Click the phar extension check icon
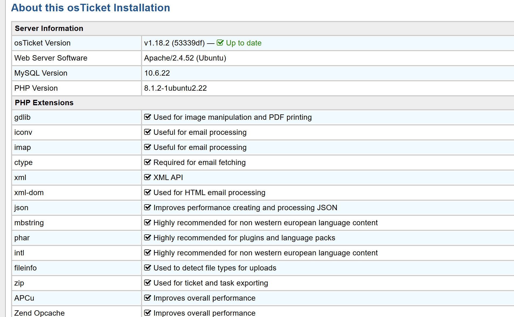This screenshot has width=514, height=317. pos(148,238)
